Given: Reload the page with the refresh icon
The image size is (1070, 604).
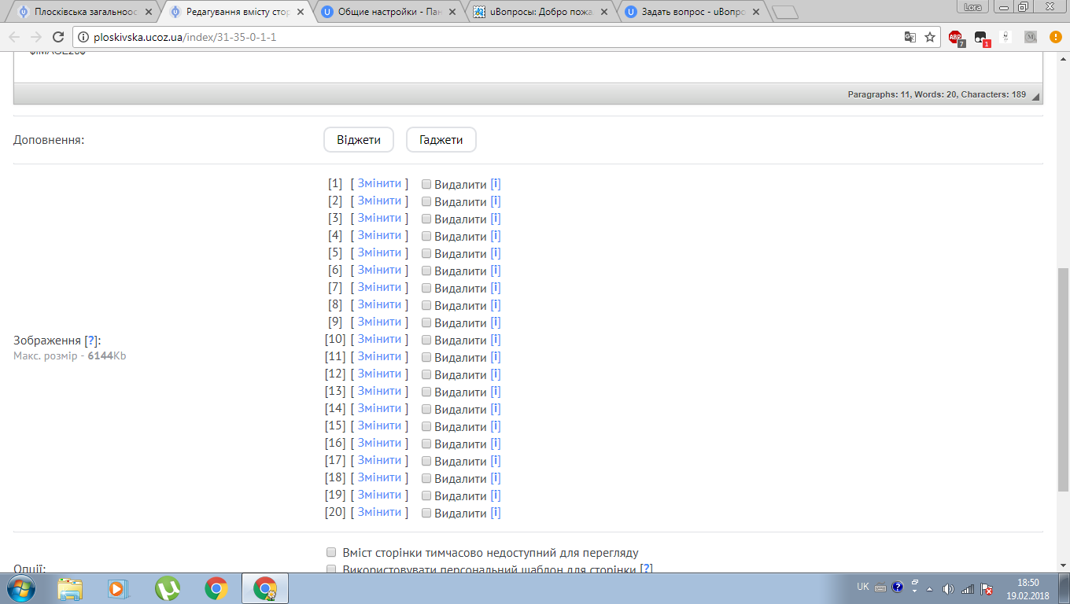Looking at the screenshot, I should [x=57, y=37].
